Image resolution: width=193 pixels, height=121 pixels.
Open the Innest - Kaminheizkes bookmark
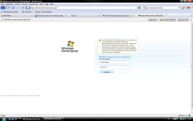click(42, 12)
